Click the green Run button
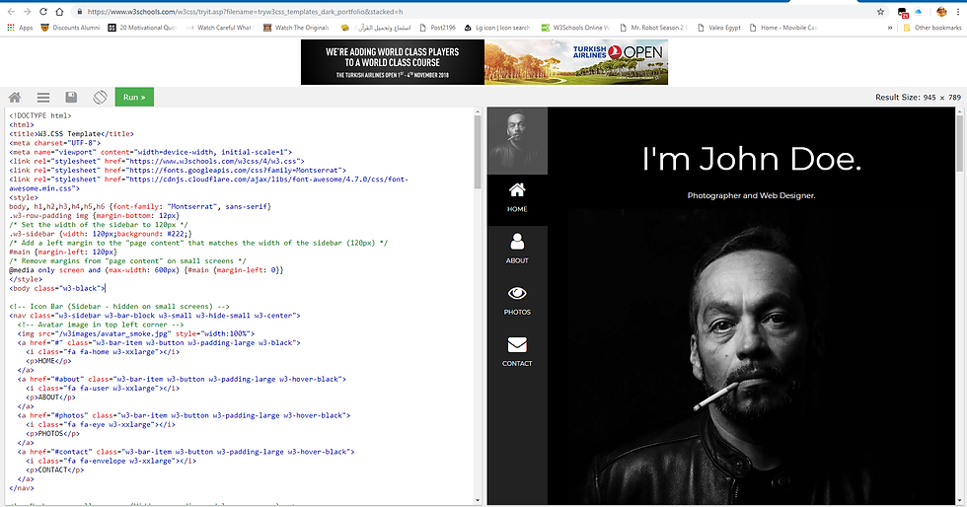Image resolution: width=967 pixels, height=507 pixels. click(x=134, y=97)
